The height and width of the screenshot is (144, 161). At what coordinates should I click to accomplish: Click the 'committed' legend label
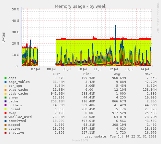[x=17, y=121]
